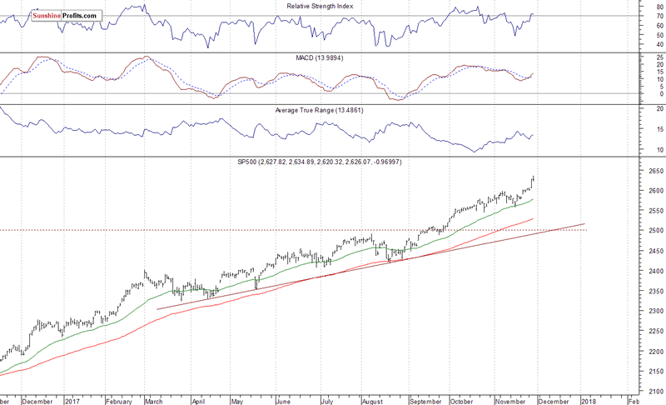Image resolution: width=666 pixels, height=405 pixels.
Task: Click the November label on time axis
Action: [510, 402]
